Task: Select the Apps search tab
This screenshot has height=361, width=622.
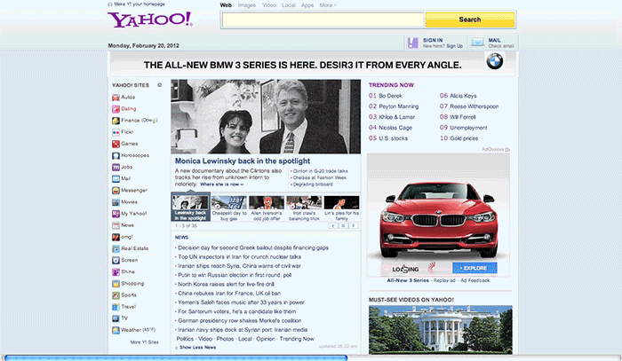Action: click(x=307, y=5)
